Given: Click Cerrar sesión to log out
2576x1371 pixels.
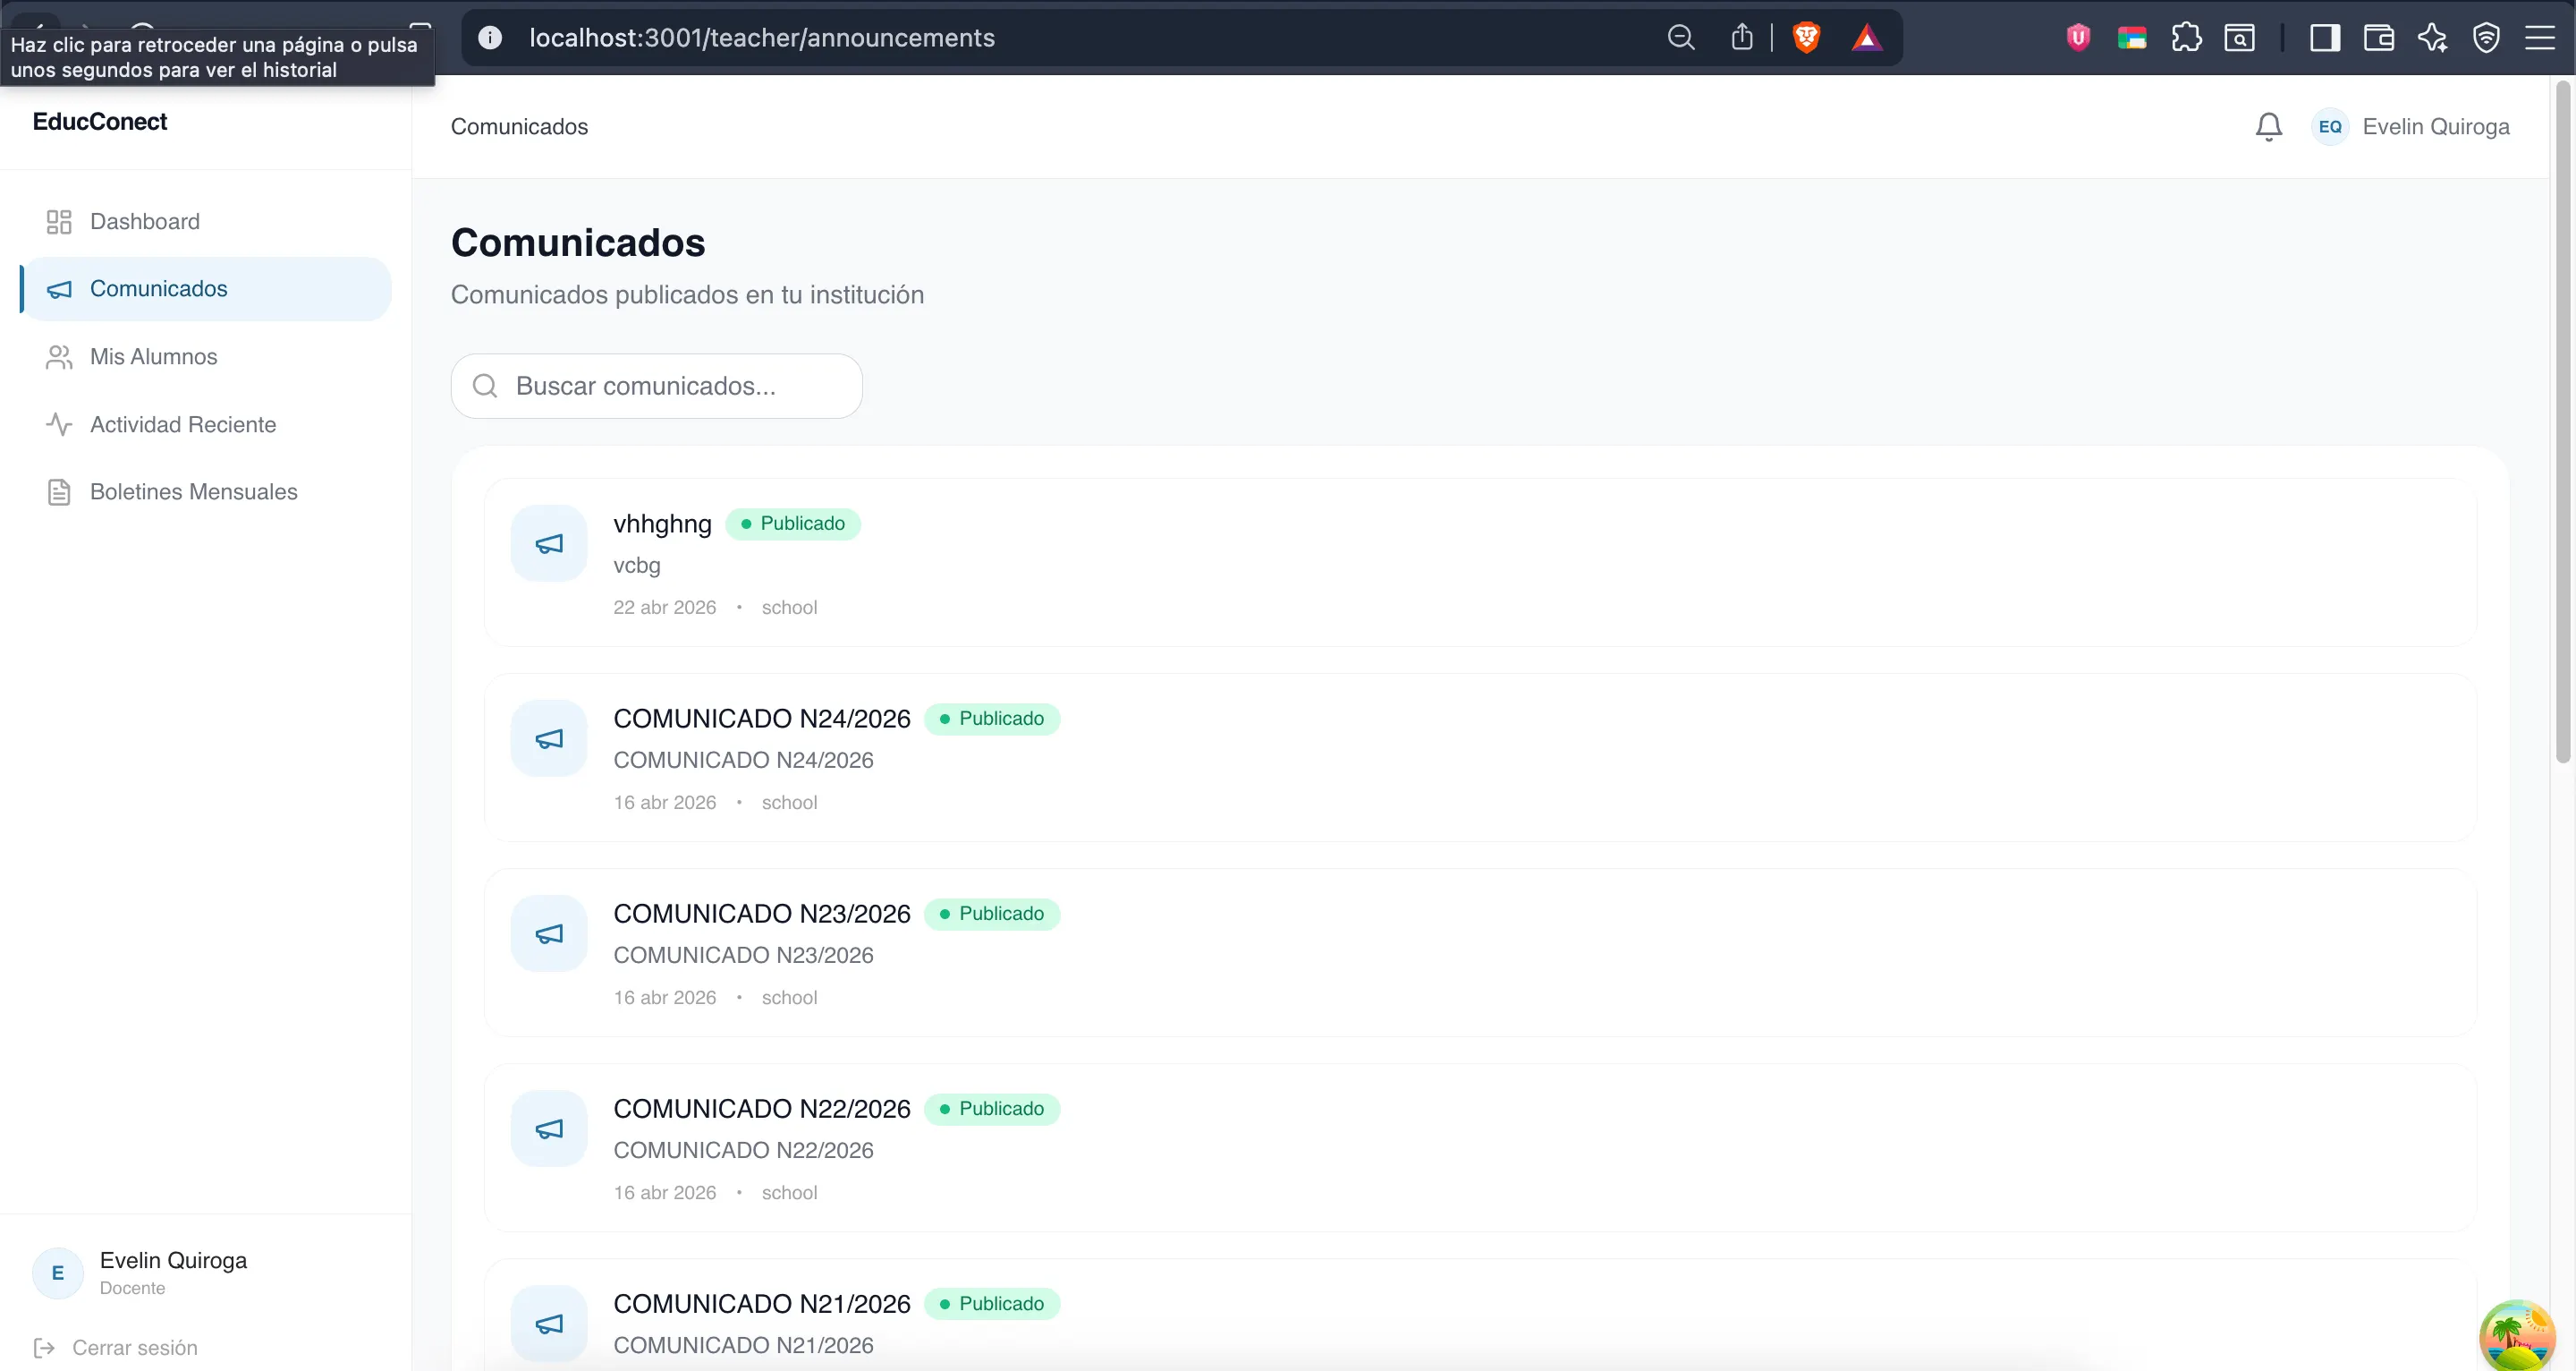Looking at the screenshot, I should tap(134, 1347).
